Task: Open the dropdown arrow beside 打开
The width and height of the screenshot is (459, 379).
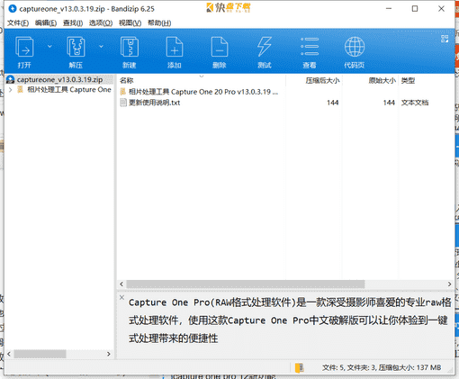Action: 49,46
